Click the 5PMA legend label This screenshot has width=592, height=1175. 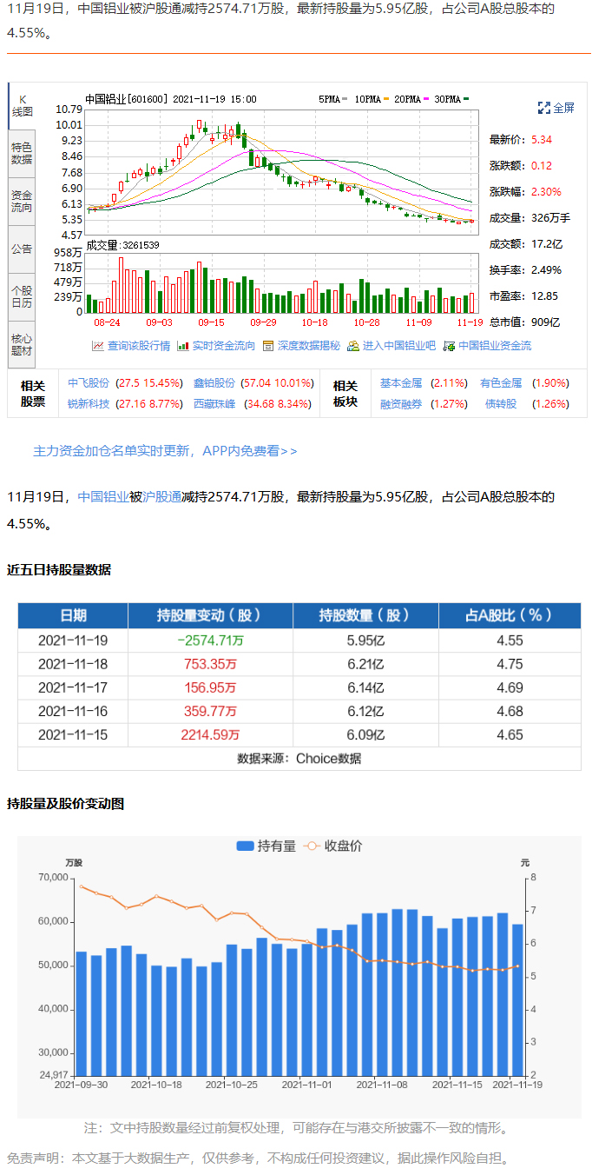[x=332, y=99]
